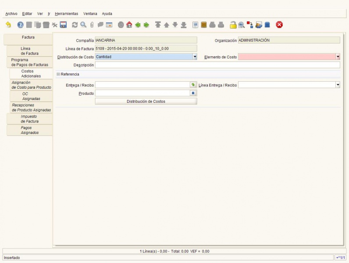Screen dimensions: 349x263
Task: Open the Ir menu
Action: (x=49, y=14)
